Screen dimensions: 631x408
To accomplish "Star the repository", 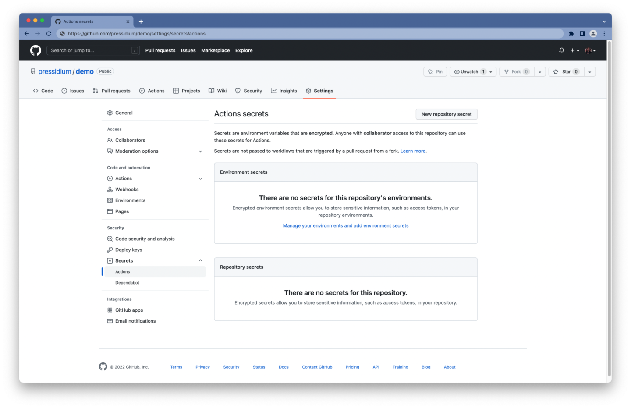I will tap(566, 72).
